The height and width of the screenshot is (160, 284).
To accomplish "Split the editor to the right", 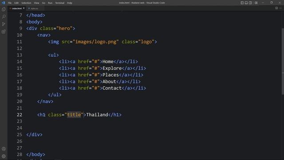I will pos(276,8).
